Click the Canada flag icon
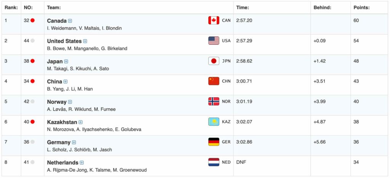The image size is (390, 178). pyautogui.click(x=214, y=21)
